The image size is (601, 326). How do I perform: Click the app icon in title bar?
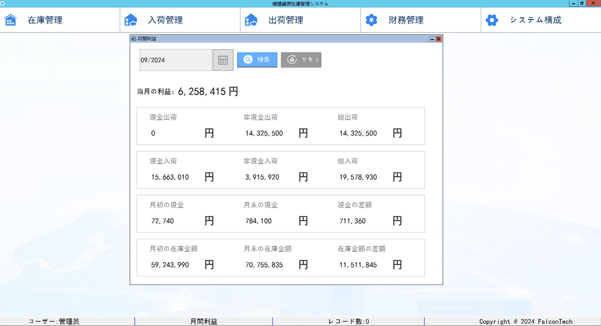point(4,4)
